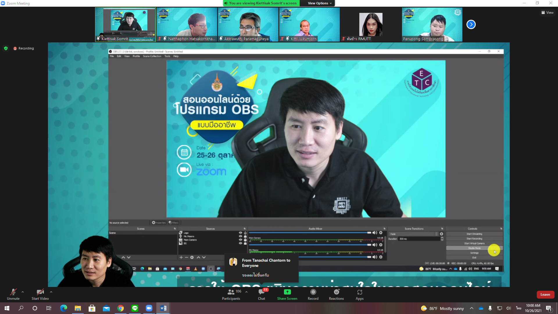Image resolution: width=558 pixels, height=314 pixels.
Task: Expand arrow beside Participants
Action: point(246,292)
